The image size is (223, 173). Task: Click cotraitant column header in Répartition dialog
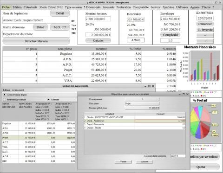click(110, 114)
